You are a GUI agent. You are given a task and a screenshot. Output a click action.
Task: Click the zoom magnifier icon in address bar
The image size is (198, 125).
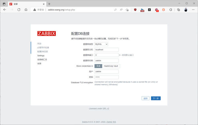pyautogui.click(x=115, y=10)
